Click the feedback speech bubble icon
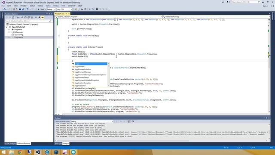The height and width of the screenshot is (155, 275). (x=223, y=2)
